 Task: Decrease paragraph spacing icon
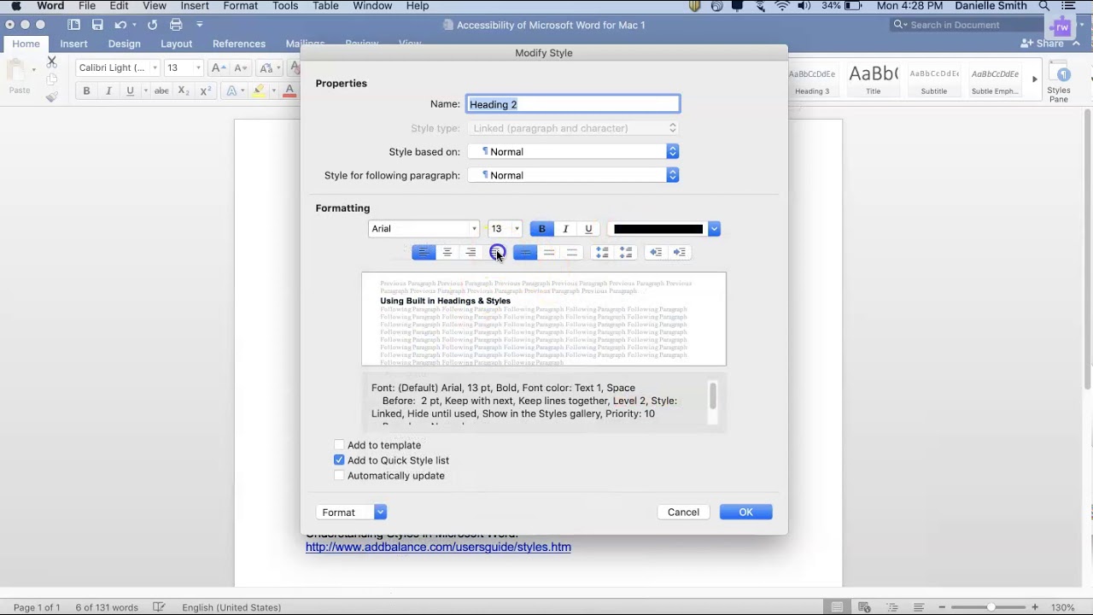626,252
